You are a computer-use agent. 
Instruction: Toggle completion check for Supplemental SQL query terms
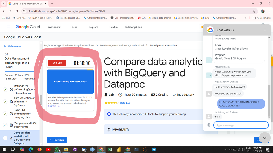pos(5,125)
